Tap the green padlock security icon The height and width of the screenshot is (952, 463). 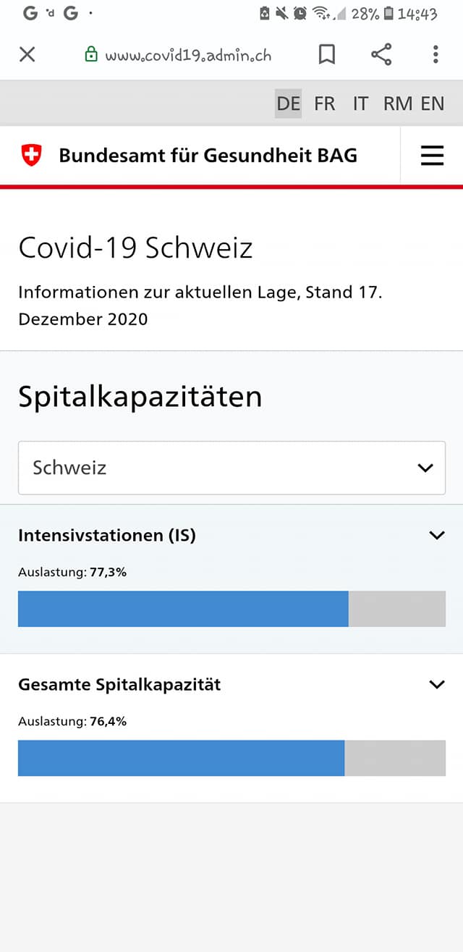(x=91, y=54)
